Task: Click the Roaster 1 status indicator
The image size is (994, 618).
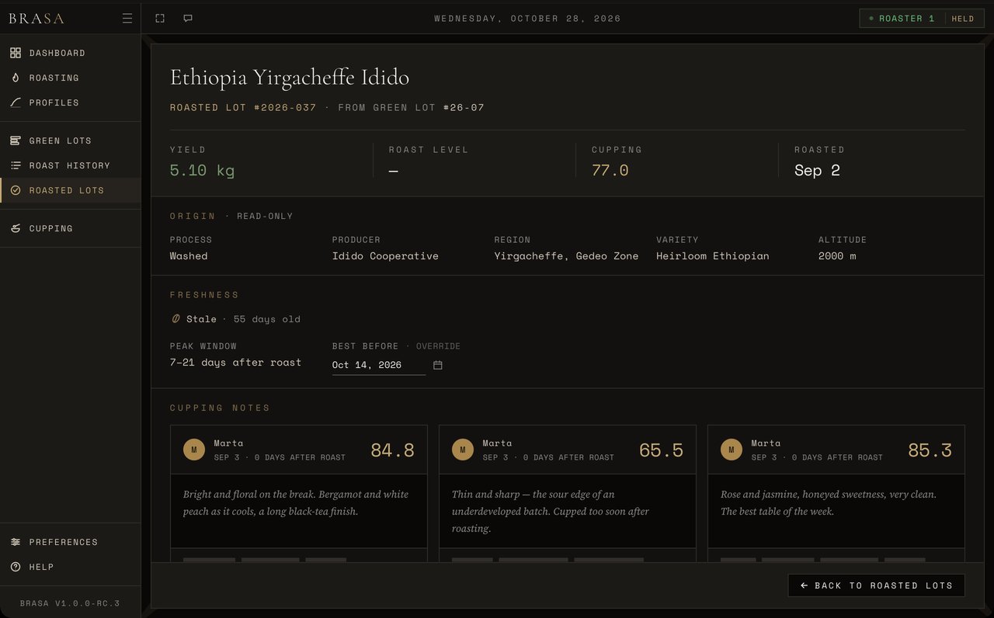Action: point(902,19)
